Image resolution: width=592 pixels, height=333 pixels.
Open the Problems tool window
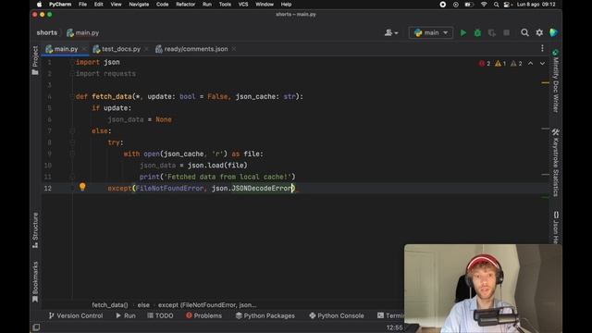point(203,315)
